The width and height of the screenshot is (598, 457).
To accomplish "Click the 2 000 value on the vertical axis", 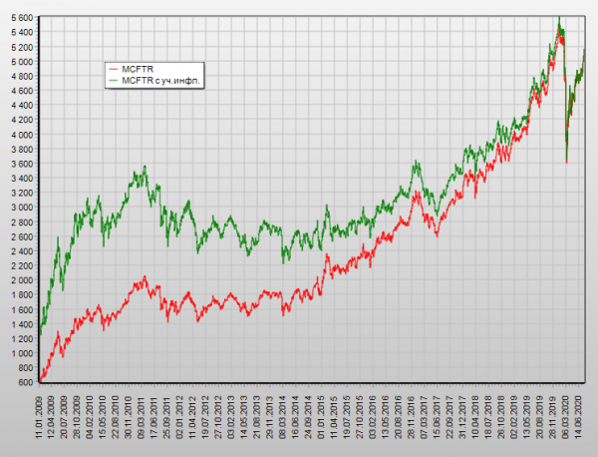I will pyautogui.click(x=20, y=280).
